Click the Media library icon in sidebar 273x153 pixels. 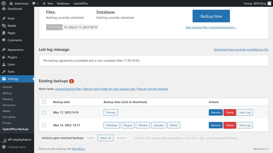pyautogui.click(x=4, y=26)
